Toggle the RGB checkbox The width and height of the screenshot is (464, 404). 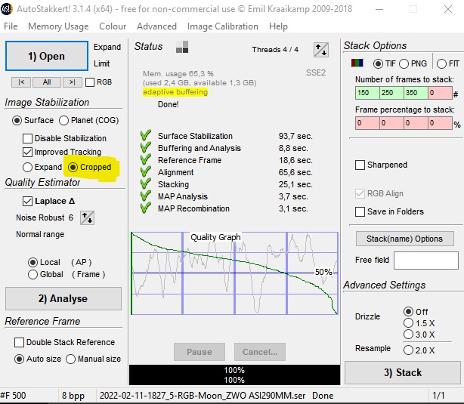pos(90,82)
